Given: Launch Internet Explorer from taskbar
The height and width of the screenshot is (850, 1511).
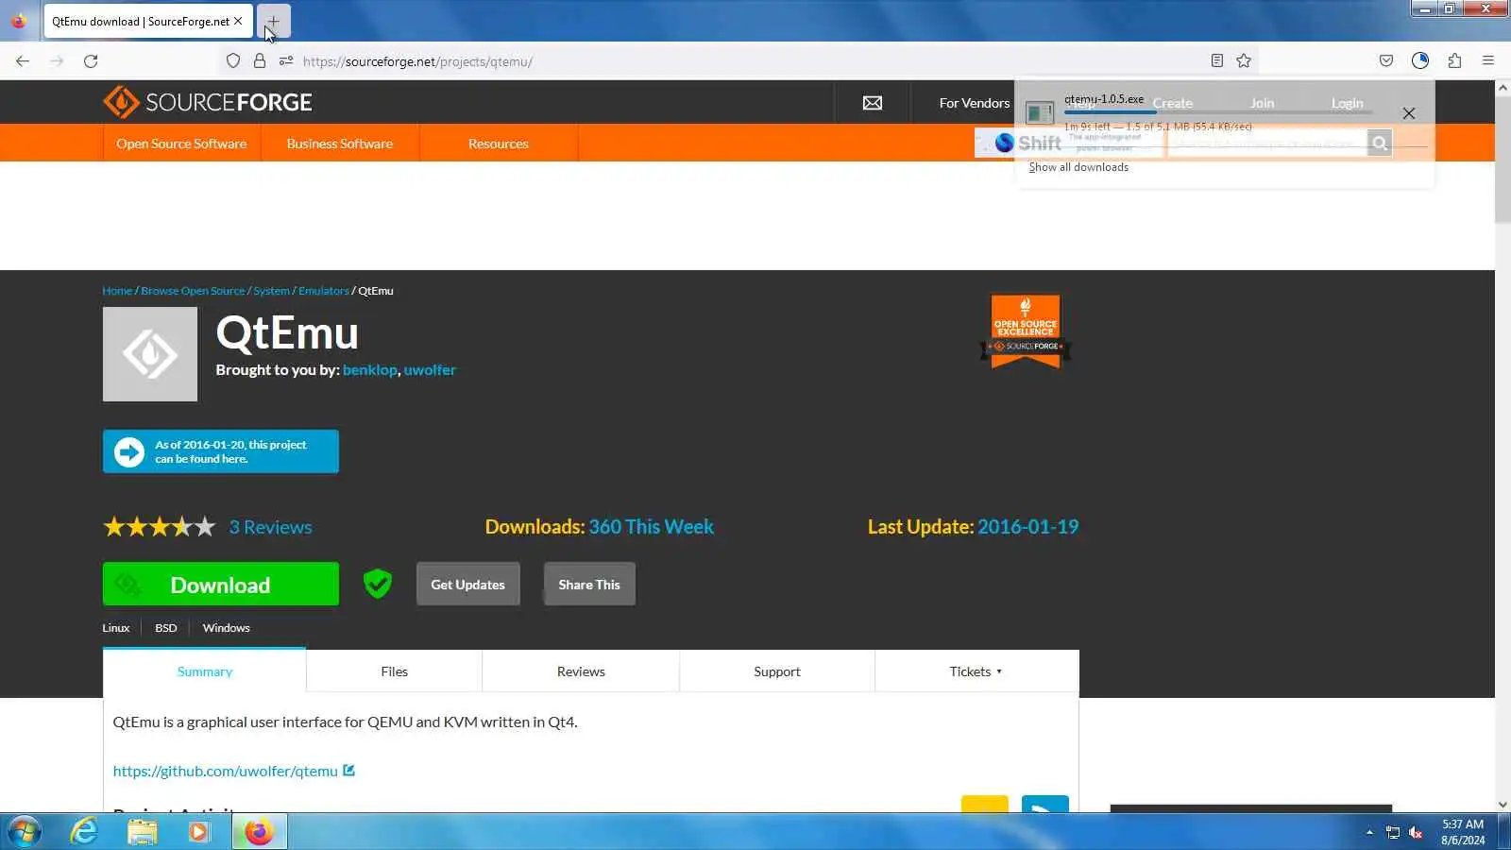Looking at the screenshot, I should pyautogui.click(x=84, y=832).
